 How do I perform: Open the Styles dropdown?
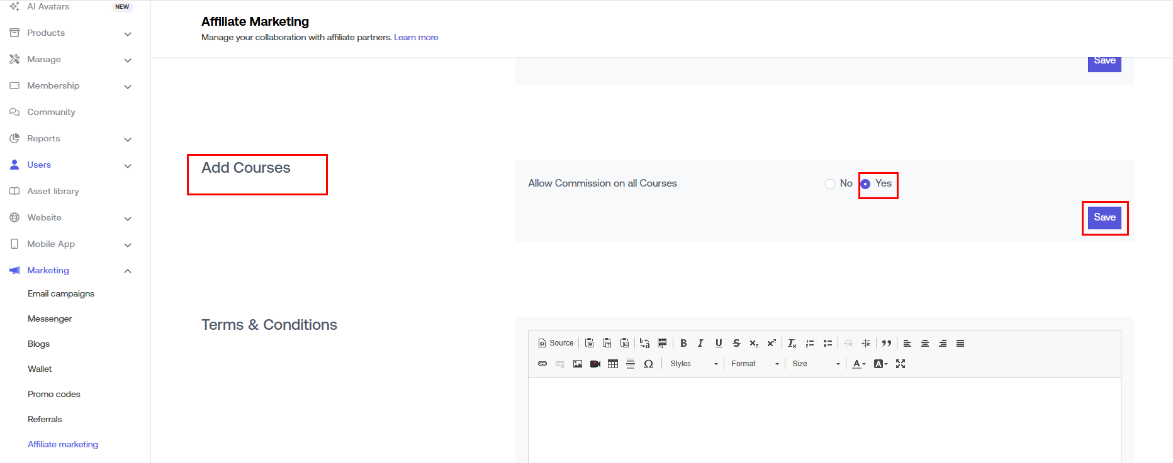click(x=693, y=364)
